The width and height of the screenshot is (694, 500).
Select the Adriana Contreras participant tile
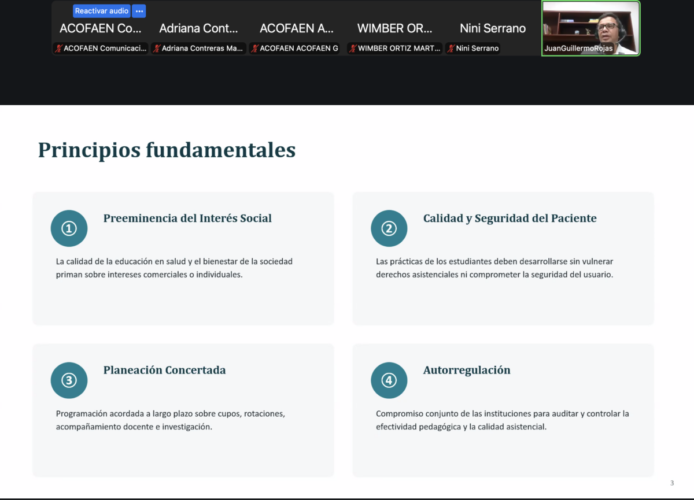[x=199, y=28]
